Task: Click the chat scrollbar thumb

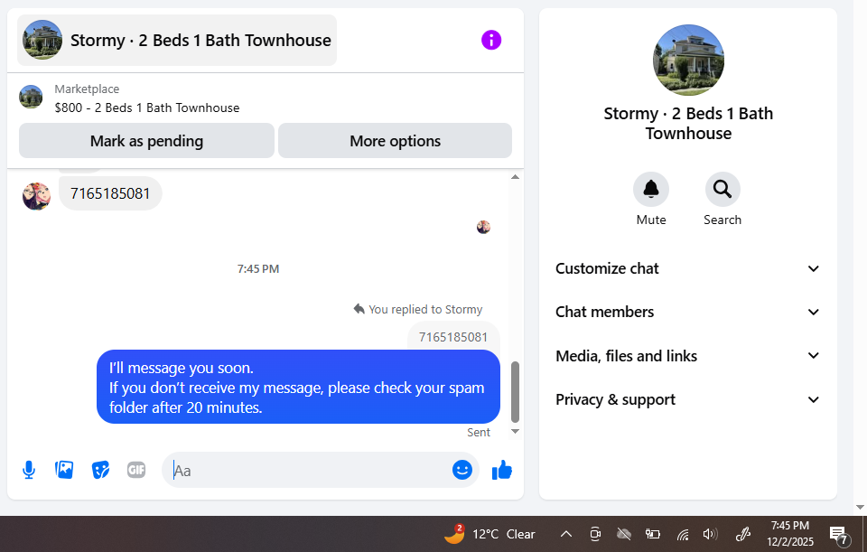Action: pos(515,391)
